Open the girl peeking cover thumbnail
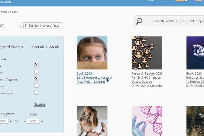This screenshot has height=136, width=204. 92,53
